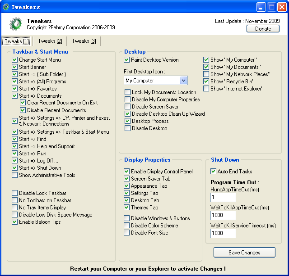Uncheck Start => Help and Support
Viewport: 289px width, 276px height.
click(14, 146)
